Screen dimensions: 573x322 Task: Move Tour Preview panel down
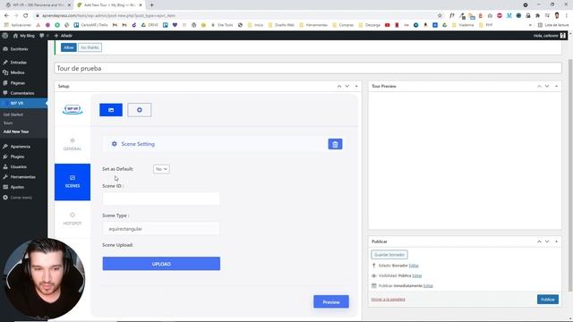pyautogui.click(x=547, y=86)
